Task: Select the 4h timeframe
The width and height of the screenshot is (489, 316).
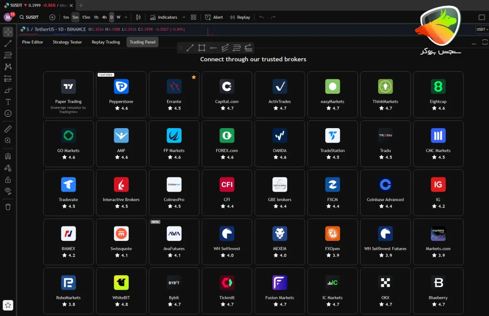Action: coord(104,17)
